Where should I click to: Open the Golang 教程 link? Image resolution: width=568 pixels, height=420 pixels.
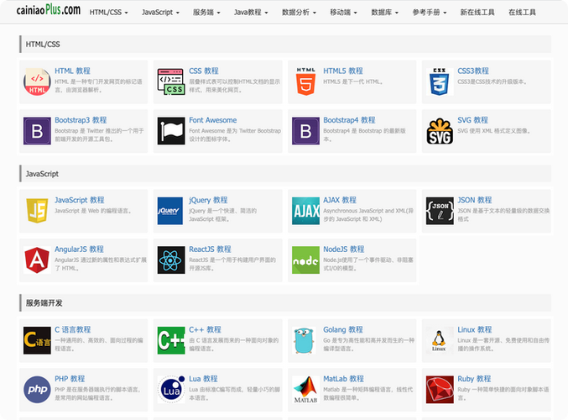343,329
